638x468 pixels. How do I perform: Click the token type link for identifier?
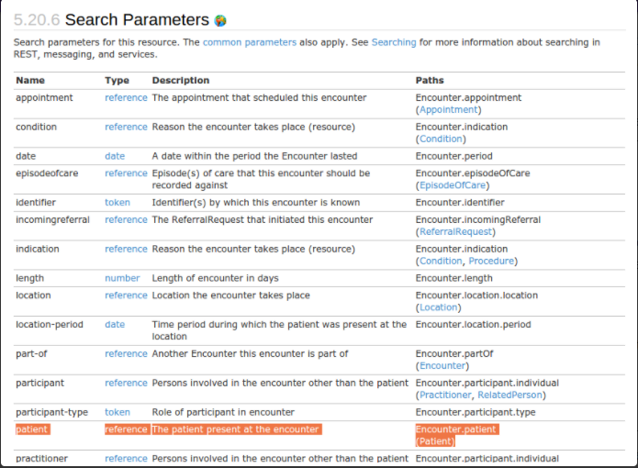coord(118,202)
